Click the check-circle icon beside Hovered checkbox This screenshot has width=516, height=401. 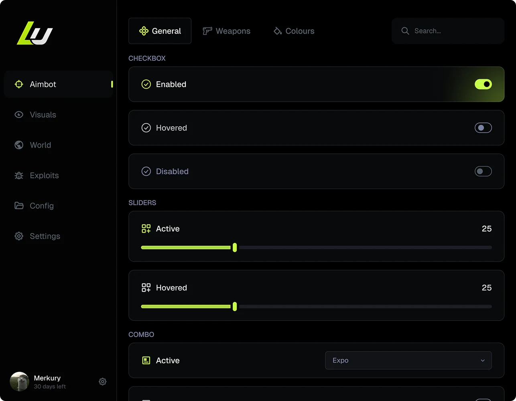coord(146,128)
